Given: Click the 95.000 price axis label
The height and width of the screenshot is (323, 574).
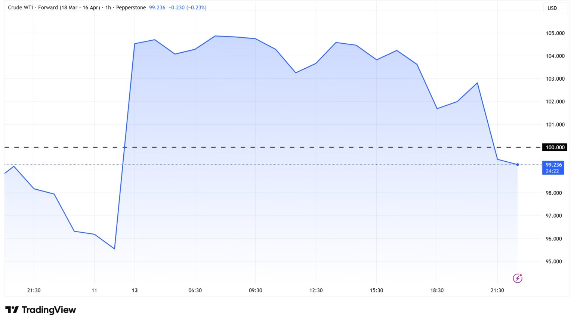Looking at the screenshot, I should pos(553,262).
